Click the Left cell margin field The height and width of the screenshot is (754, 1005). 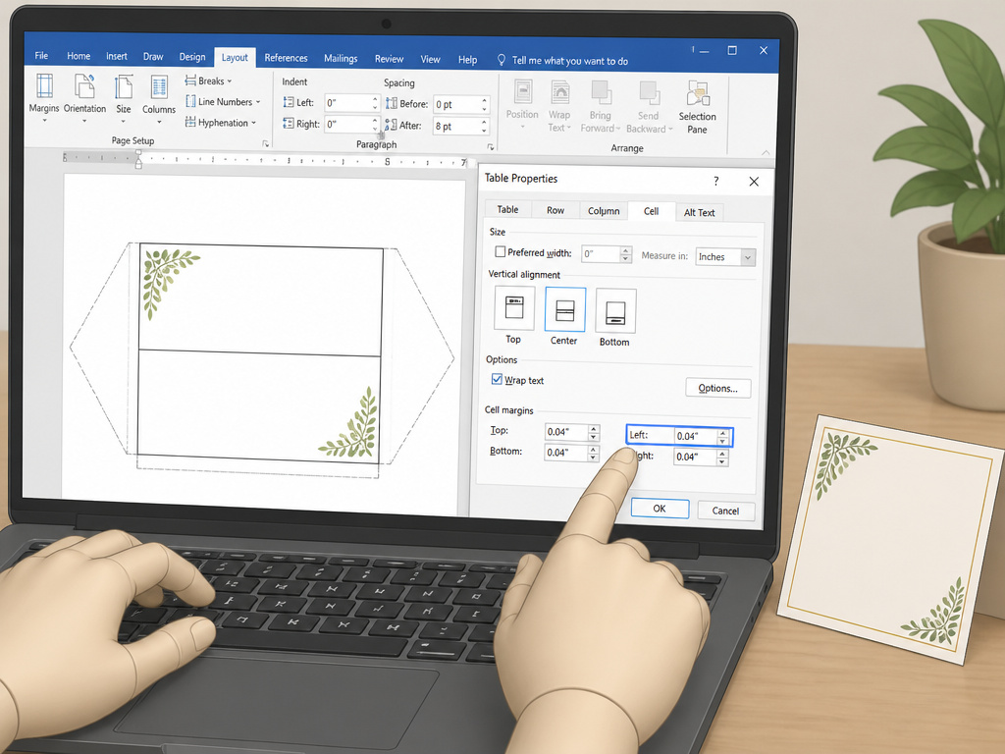coord(696,436)
